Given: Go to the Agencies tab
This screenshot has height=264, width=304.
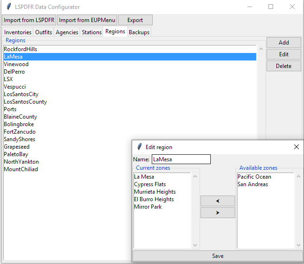Looking at the screenshot, I should (67, 32).
